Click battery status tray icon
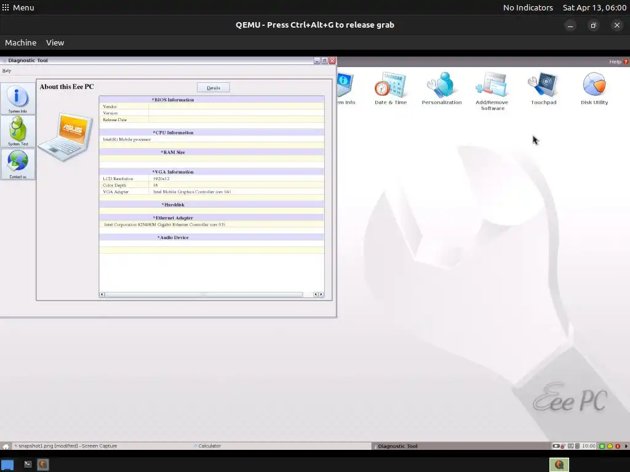Viewport: 630px width, 472px height. pyautogui.click(x=556, y=446)
